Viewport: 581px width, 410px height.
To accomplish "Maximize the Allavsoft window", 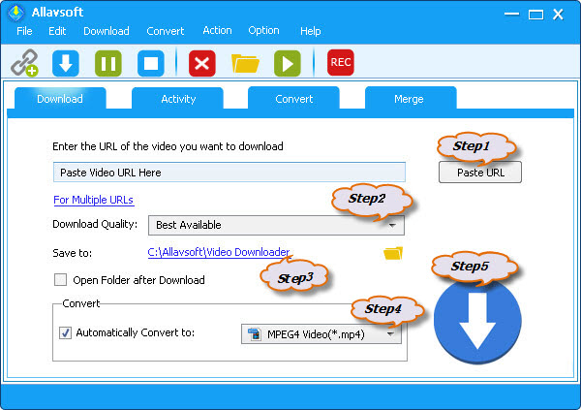I will tap(535, 15).
